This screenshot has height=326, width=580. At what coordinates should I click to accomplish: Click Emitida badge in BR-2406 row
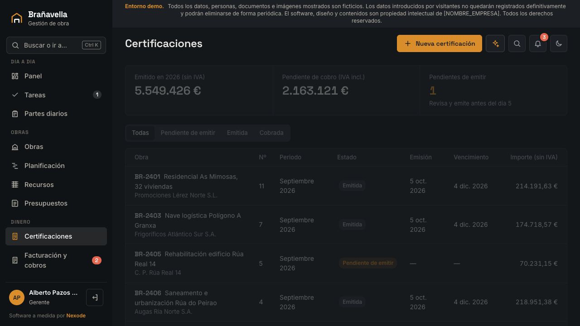(352, 302)
